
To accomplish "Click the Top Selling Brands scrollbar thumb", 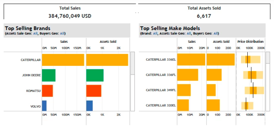I will [x=133, y=63].
